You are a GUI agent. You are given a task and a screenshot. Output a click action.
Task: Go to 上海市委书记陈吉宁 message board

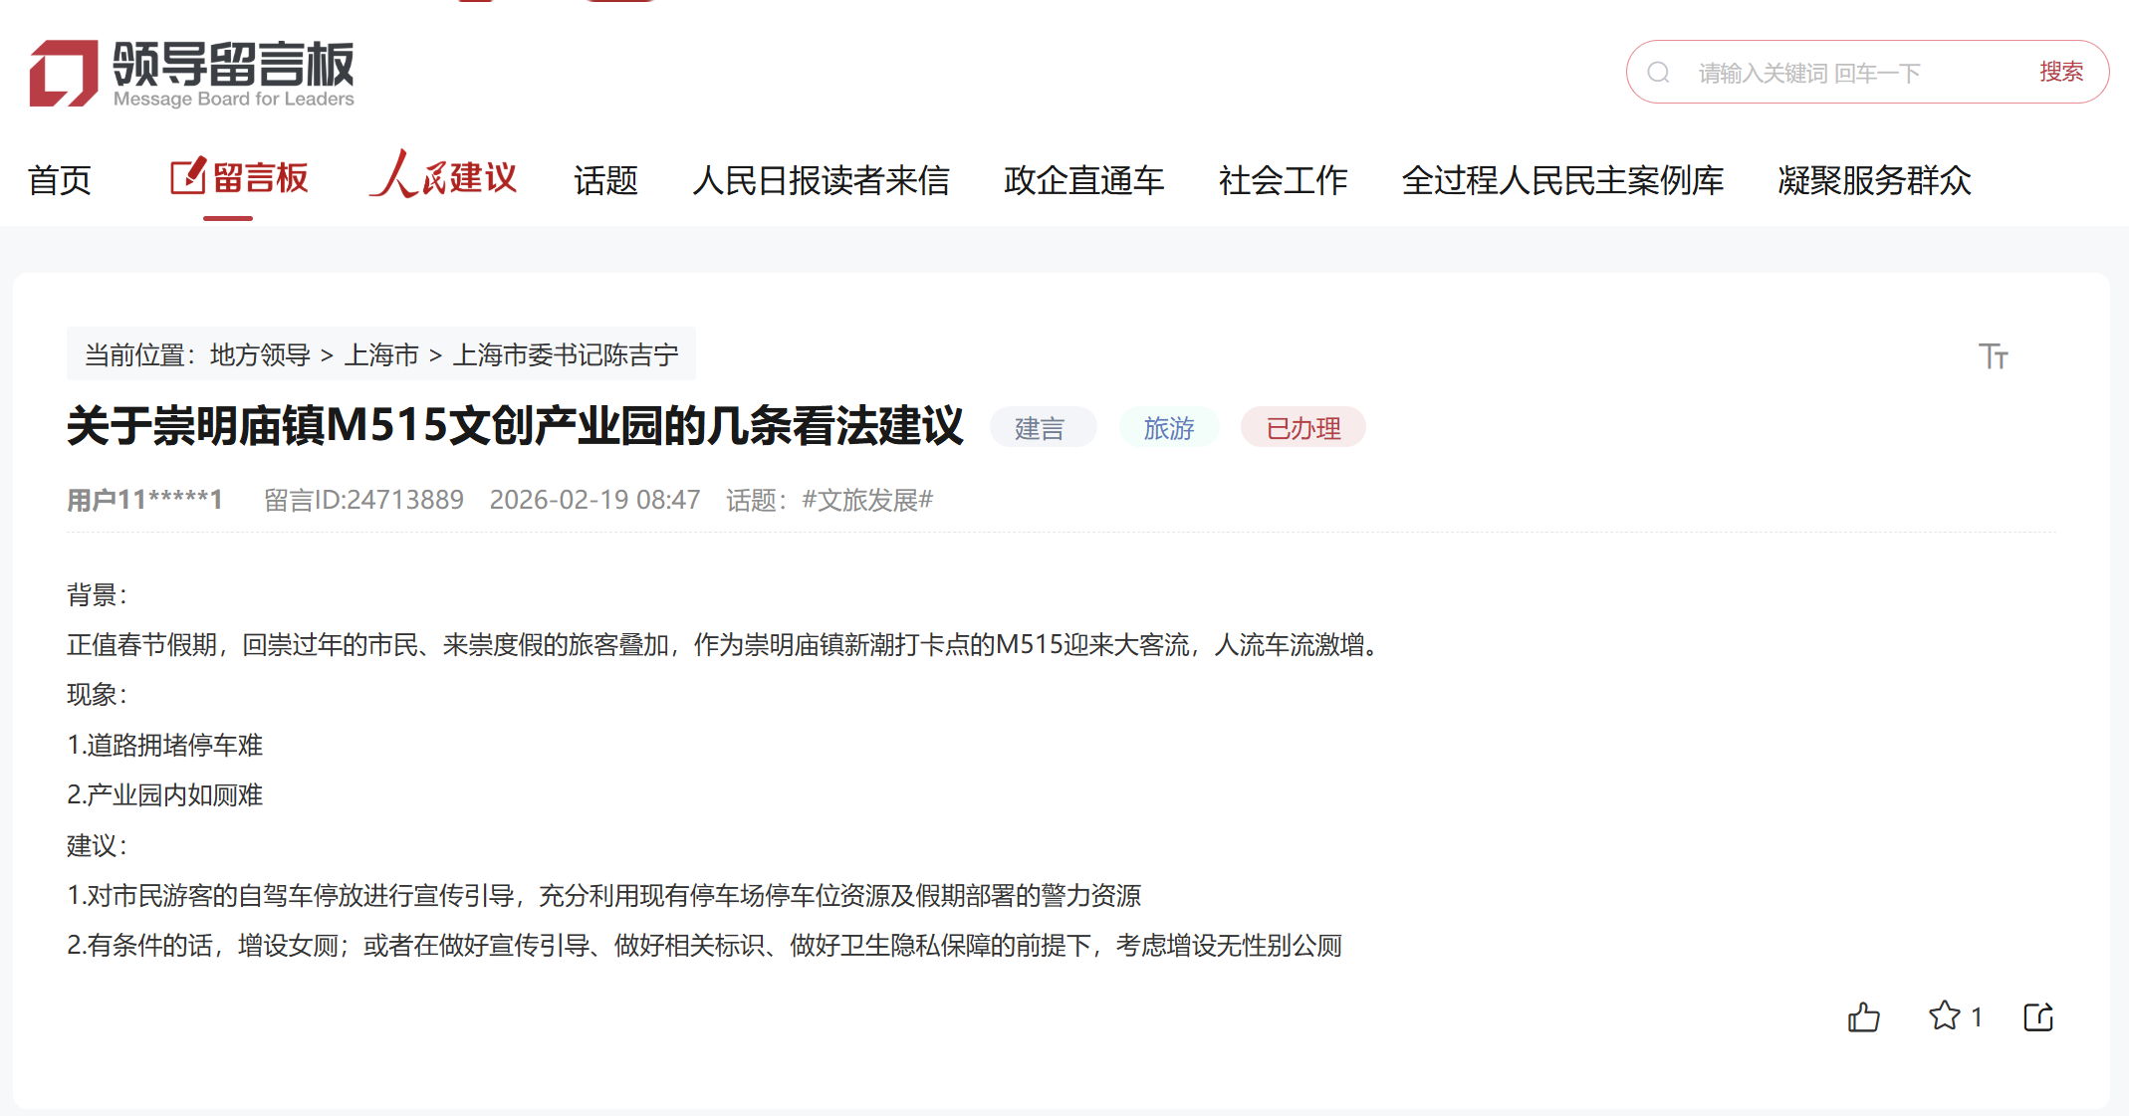pyautogui.click(x=565, y=354)
